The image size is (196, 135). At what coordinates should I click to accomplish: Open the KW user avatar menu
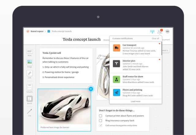(x=168, y=31)
